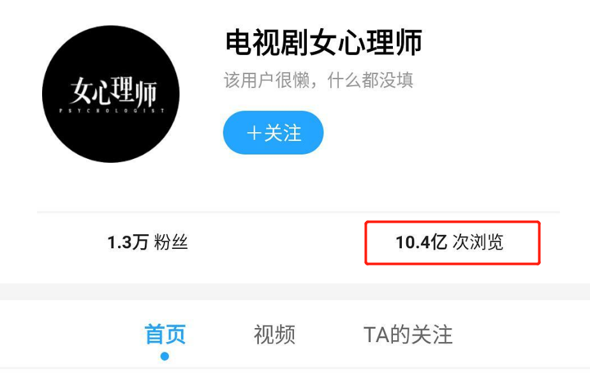Click the 关注 text inside blue button

pos(283,133)
